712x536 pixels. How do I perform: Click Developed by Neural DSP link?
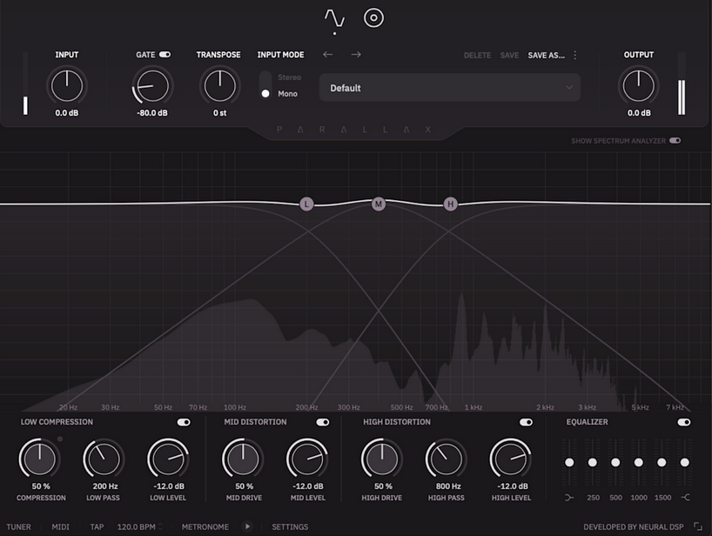pos(634,527)
